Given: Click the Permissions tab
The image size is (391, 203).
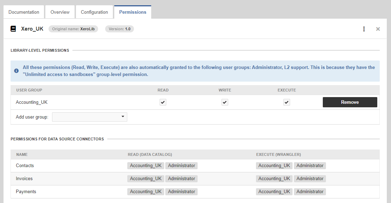Looking at the screenshot, I should click(133, 12).
